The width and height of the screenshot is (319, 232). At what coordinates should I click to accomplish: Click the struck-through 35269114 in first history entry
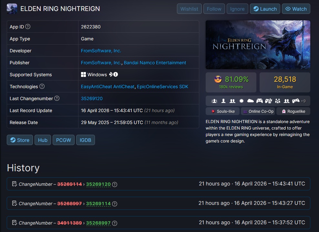point(69,184)
